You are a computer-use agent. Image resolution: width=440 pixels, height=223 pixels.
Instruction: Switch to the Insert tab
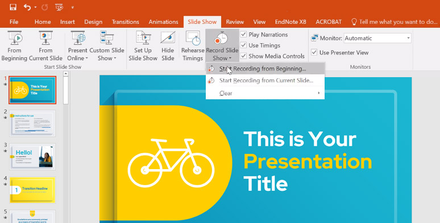point(67,22)
